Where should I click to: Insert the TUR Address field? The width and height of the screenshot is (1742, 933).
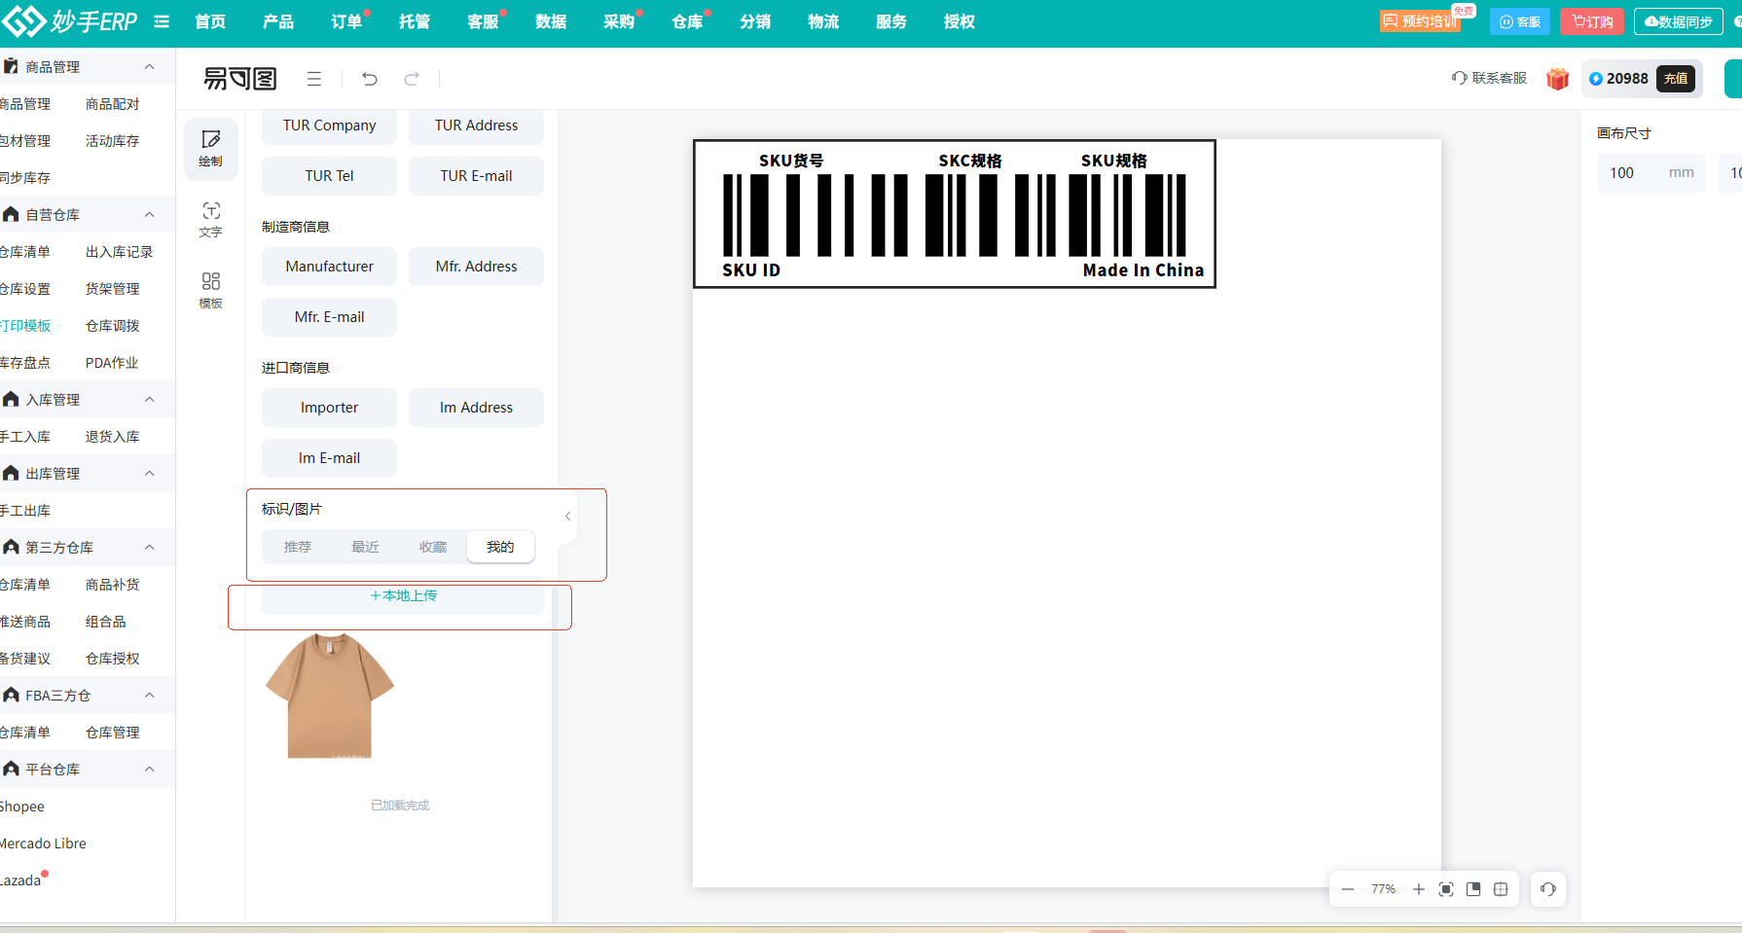click(476, 126)
